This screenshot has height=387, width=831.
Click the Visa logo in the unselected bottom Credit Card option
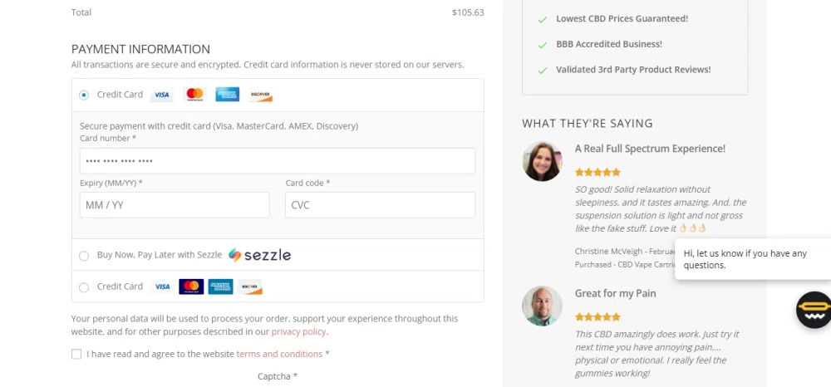click(x=162, y=287)
